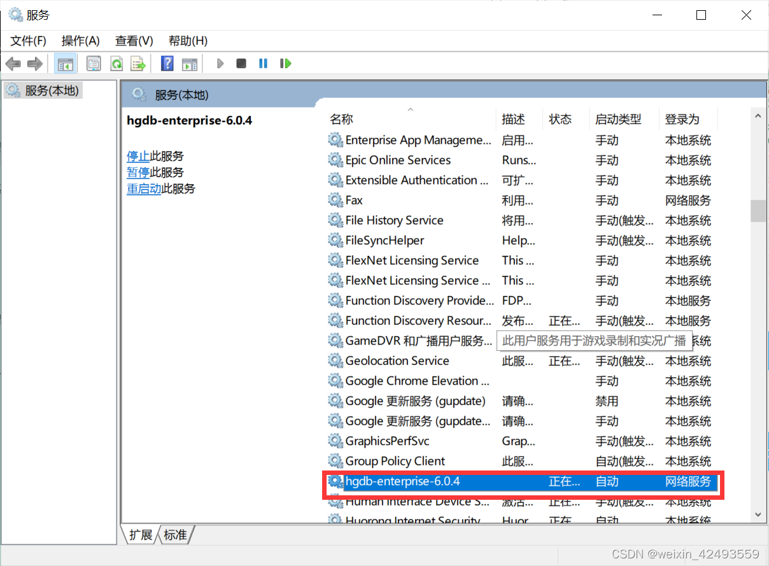Click the Geolocation Service name
The image size is (769, 566).
[397, 361]
